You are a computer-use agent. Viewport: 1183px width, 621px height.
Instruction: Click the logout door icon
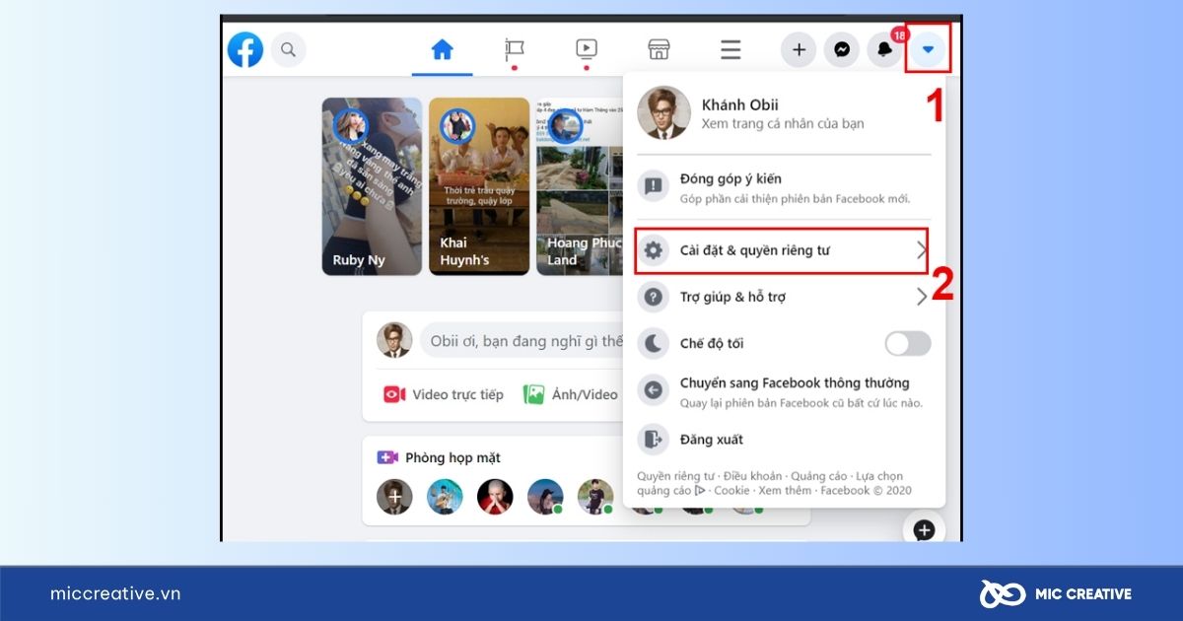[x=653, y=440]
